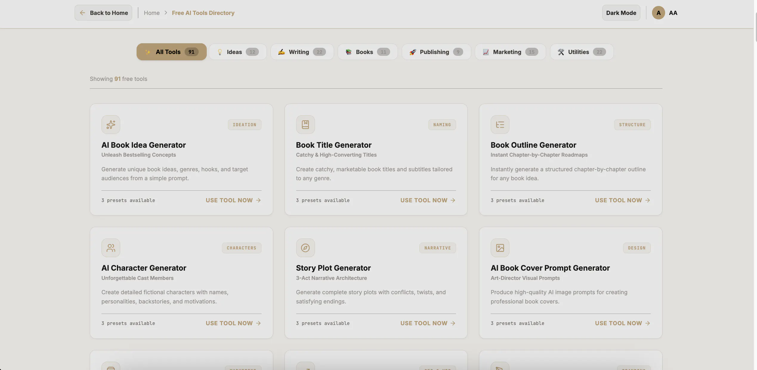Use the AI Character Generator tool now
The image size is (757, 370).
[233, 323]
